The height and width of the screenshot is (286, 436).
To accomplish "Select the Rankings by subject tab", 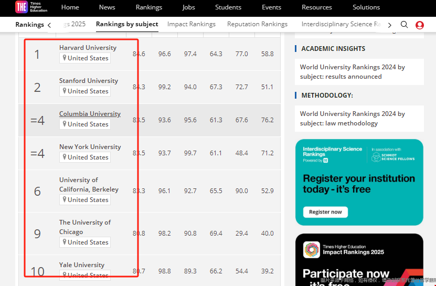I will point(127,24).
